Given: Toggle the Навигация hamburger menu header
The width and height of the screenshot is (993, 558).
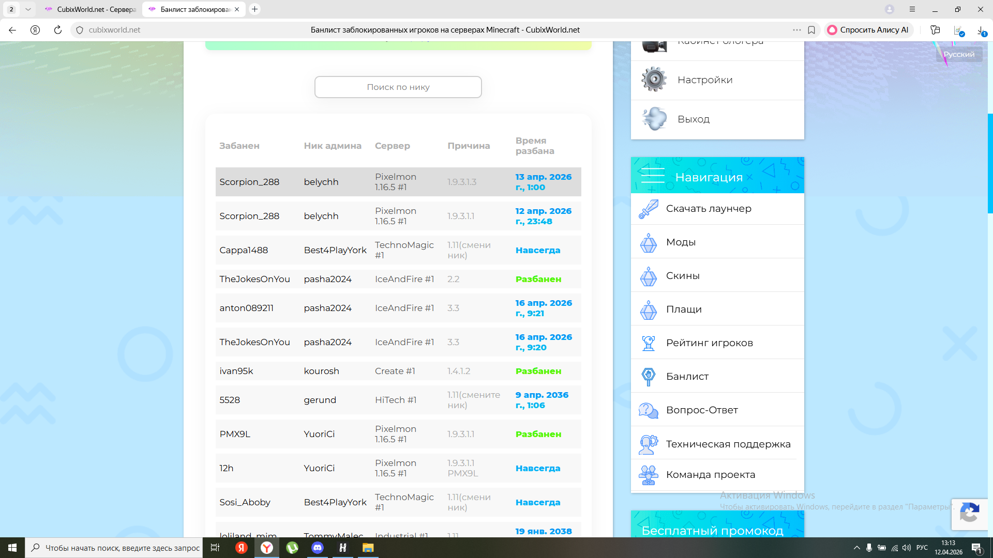Looking at the screenshot, I should coord(653,176).
